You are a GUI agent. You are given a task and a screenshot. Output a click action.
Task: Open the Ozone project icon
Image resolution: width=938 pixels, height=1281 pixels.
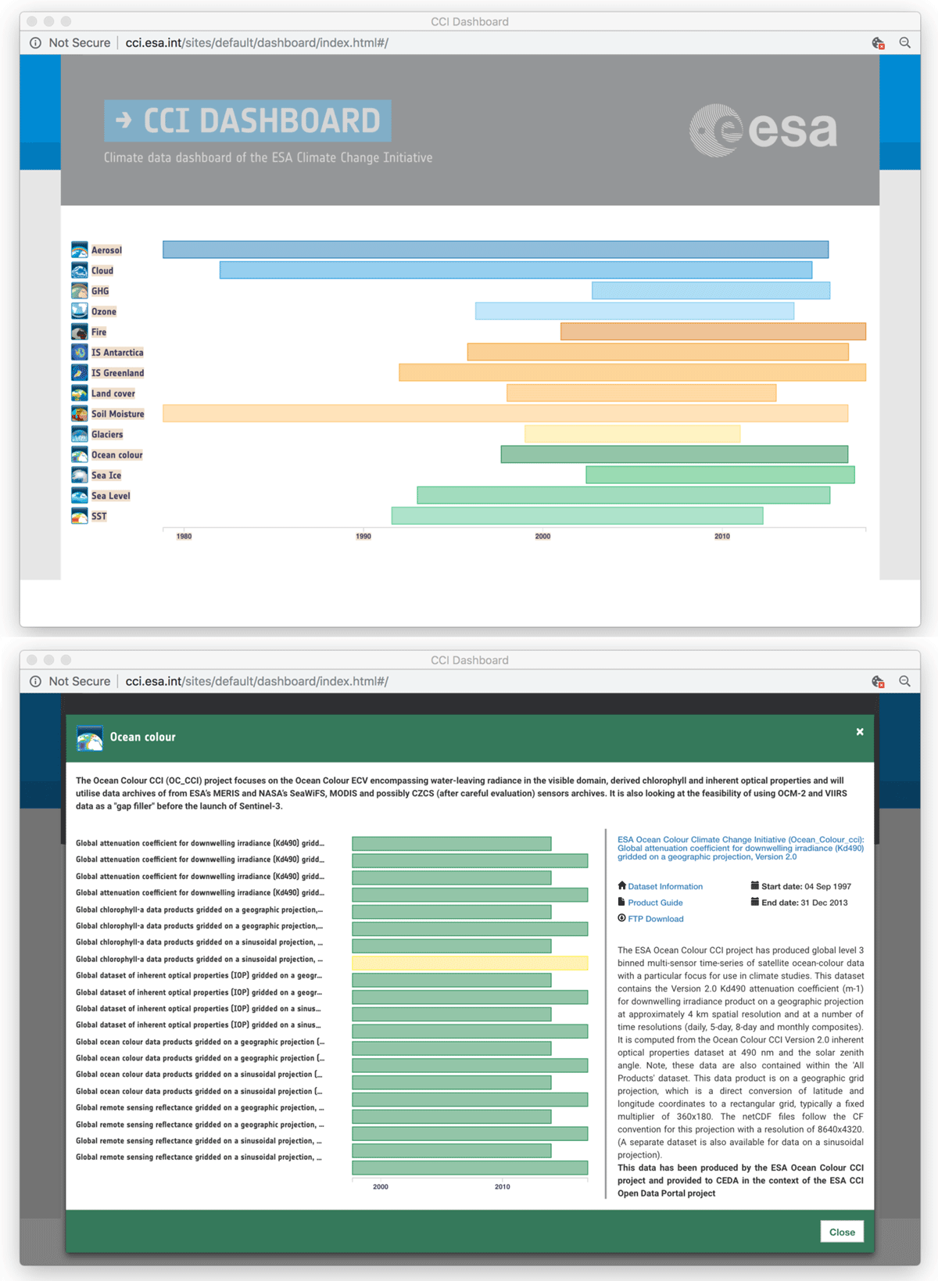tap(79, 311)
